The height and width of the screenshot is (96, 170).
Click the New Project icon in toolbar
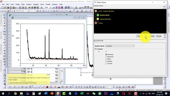coord(2,7)
